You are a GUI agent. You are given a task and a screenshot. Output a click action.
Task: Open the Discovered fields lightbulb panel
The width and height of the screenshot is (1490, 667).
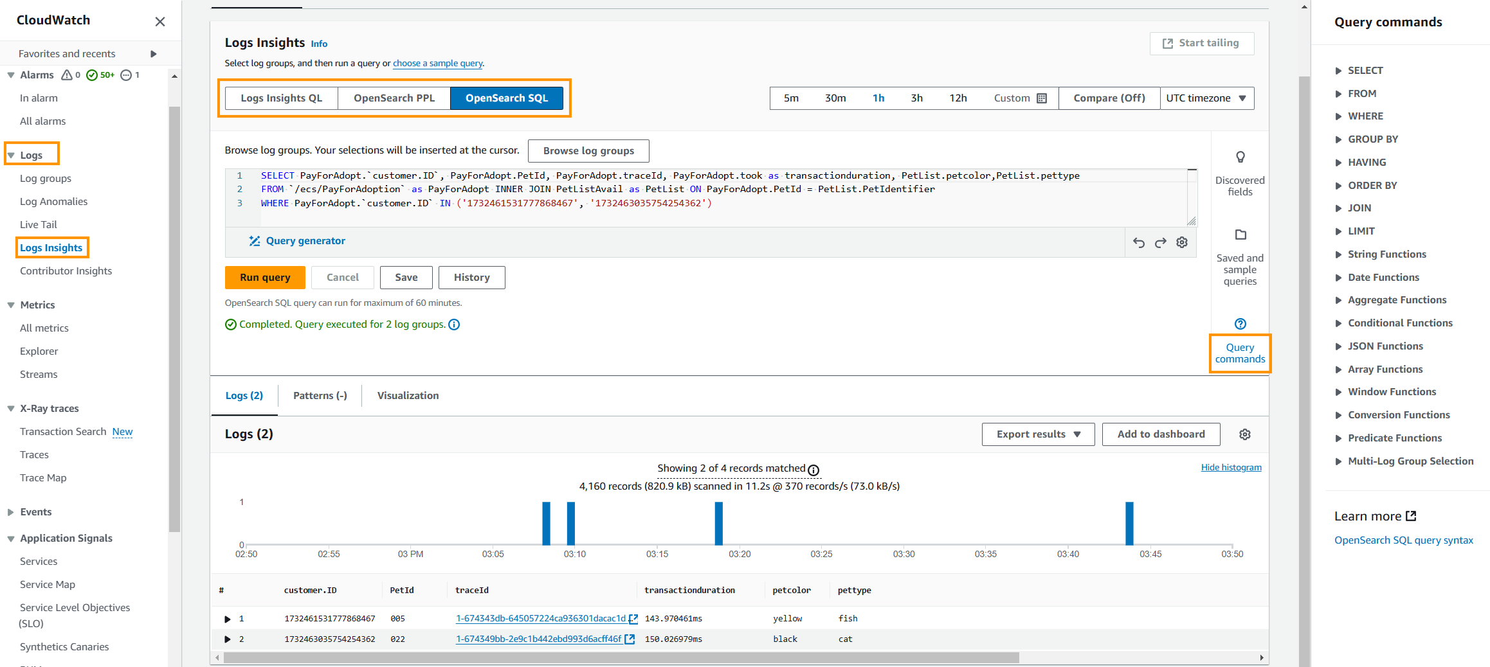point(1240,157)
